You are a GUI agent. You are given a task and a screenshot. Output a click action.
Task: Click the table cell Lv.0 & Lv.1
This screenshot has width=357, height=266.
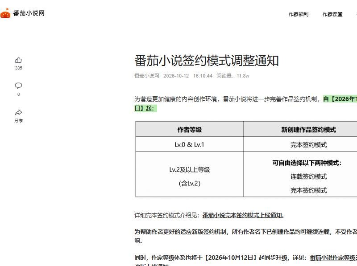pyautogui.click(x=189, y=145)
